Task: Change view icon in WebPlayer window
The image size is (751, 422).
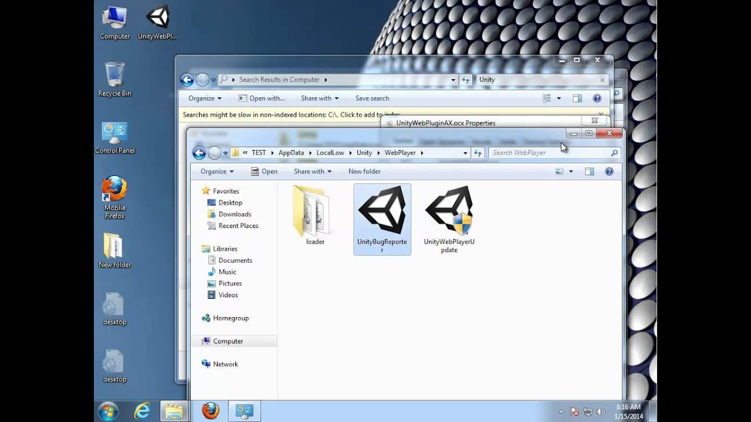Action: pyautogui.click(x=559, y=172)
